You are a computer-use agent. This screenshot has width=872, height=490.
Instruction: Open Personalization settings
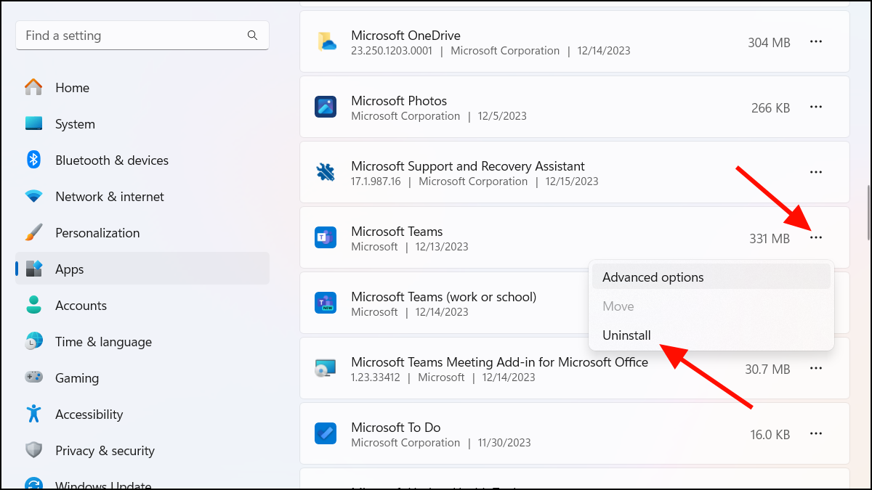coord(142,233)
